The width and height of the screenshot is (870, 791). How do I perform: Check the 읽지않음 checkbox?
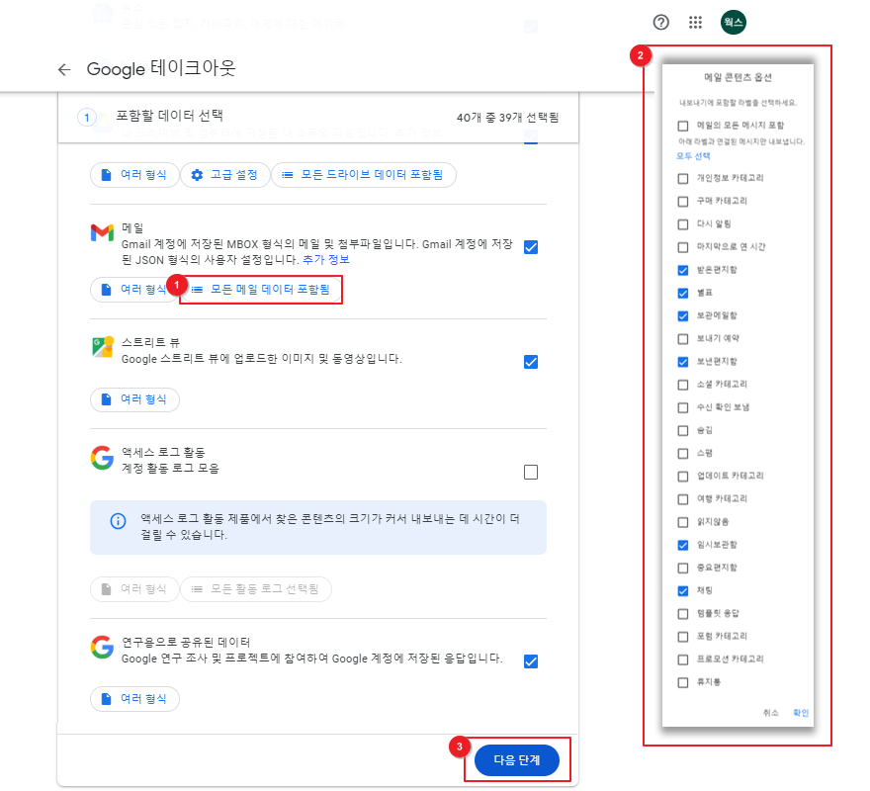683,522
